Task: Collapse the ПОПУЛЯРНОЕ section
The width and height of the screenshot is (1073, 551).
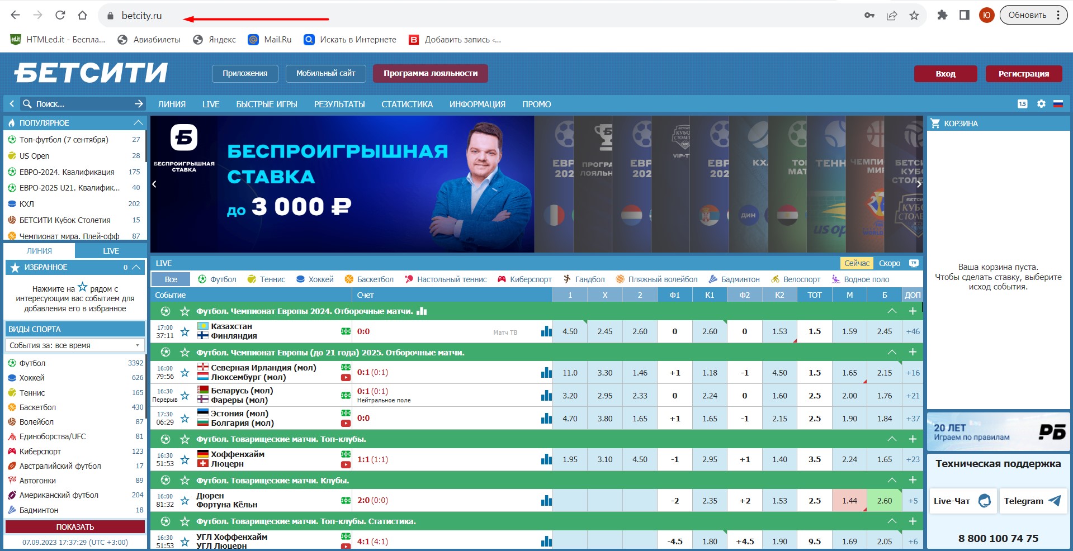Action: tap(138, 122)
